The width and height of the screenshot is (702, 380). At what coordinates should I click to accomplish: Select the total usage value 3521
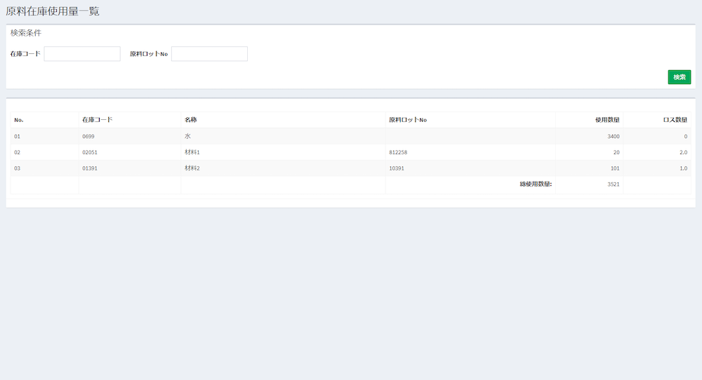coord(613,184)
